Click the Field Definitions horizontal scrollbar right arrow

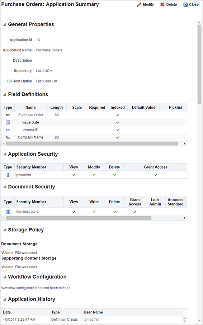click(185, 143)
